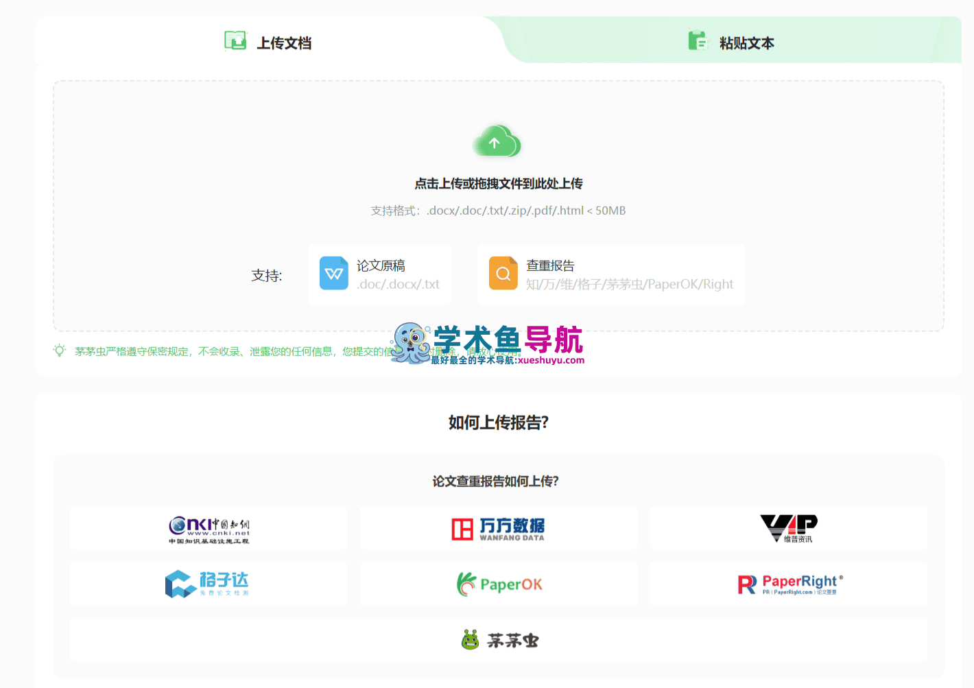
Task: Click the 支持: label
Action: [267, 275]
